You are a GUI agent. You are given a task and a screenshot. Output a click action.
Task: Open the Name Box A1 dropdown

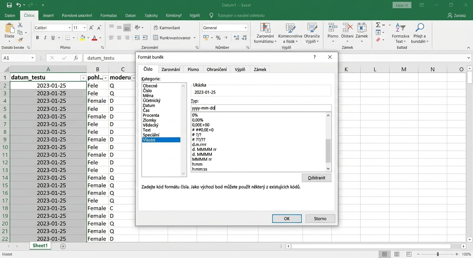pos(33,58)
